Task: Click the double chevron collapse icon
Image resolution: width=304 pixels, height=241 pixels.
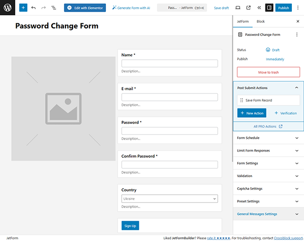Action: point(259,8)
